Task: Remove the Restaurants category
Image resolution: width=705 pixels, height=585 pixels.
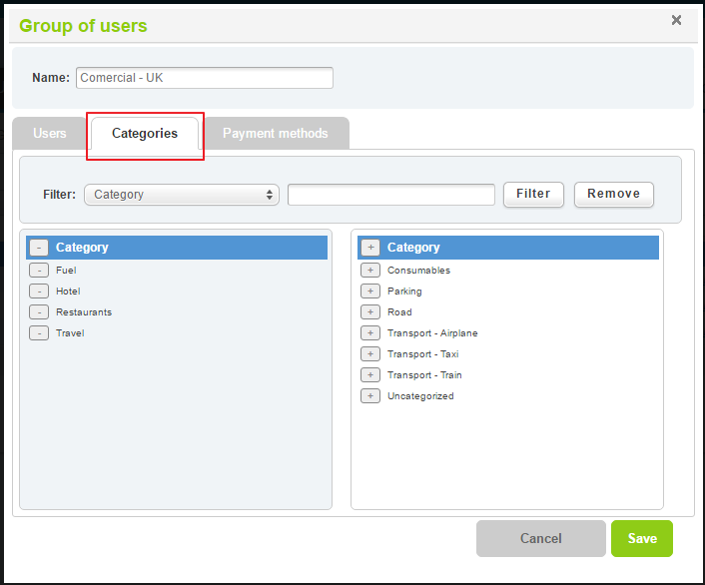Action: point(39,312)
